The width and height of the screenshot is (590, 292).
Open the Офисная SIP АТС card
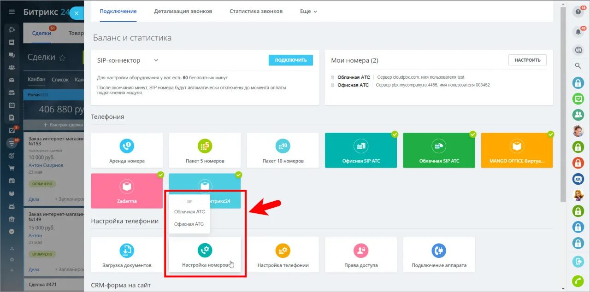(x=361, y=150)
